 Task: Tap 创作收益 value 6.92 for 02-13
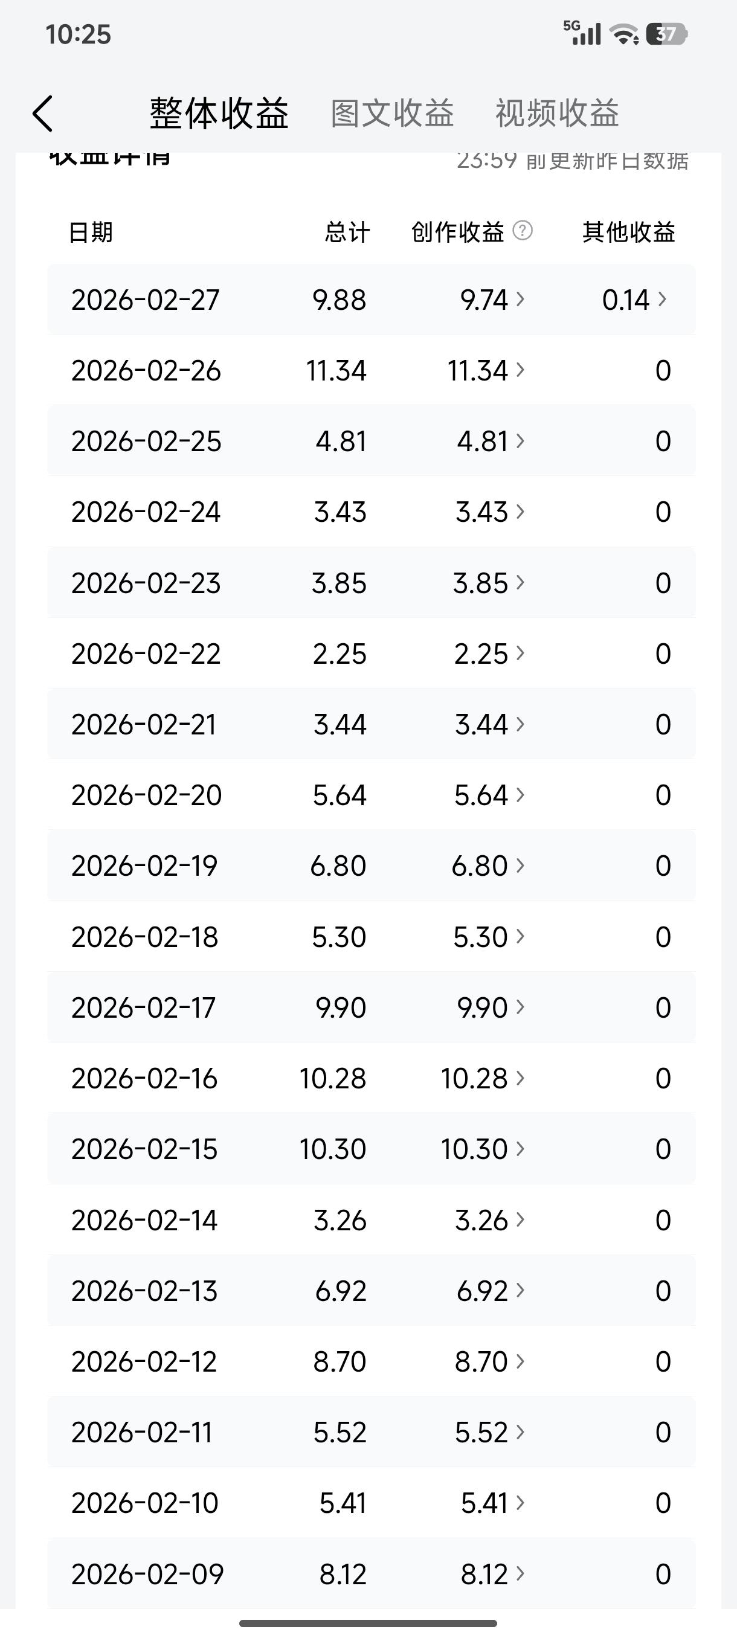pyautogui.click(x=483, y=1291)
